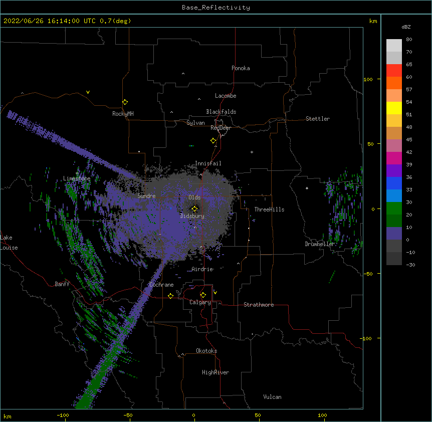Pick the white 70-80 dBZ legend color
This screenshot has height=422, width=432.
(x=394, y=46)
